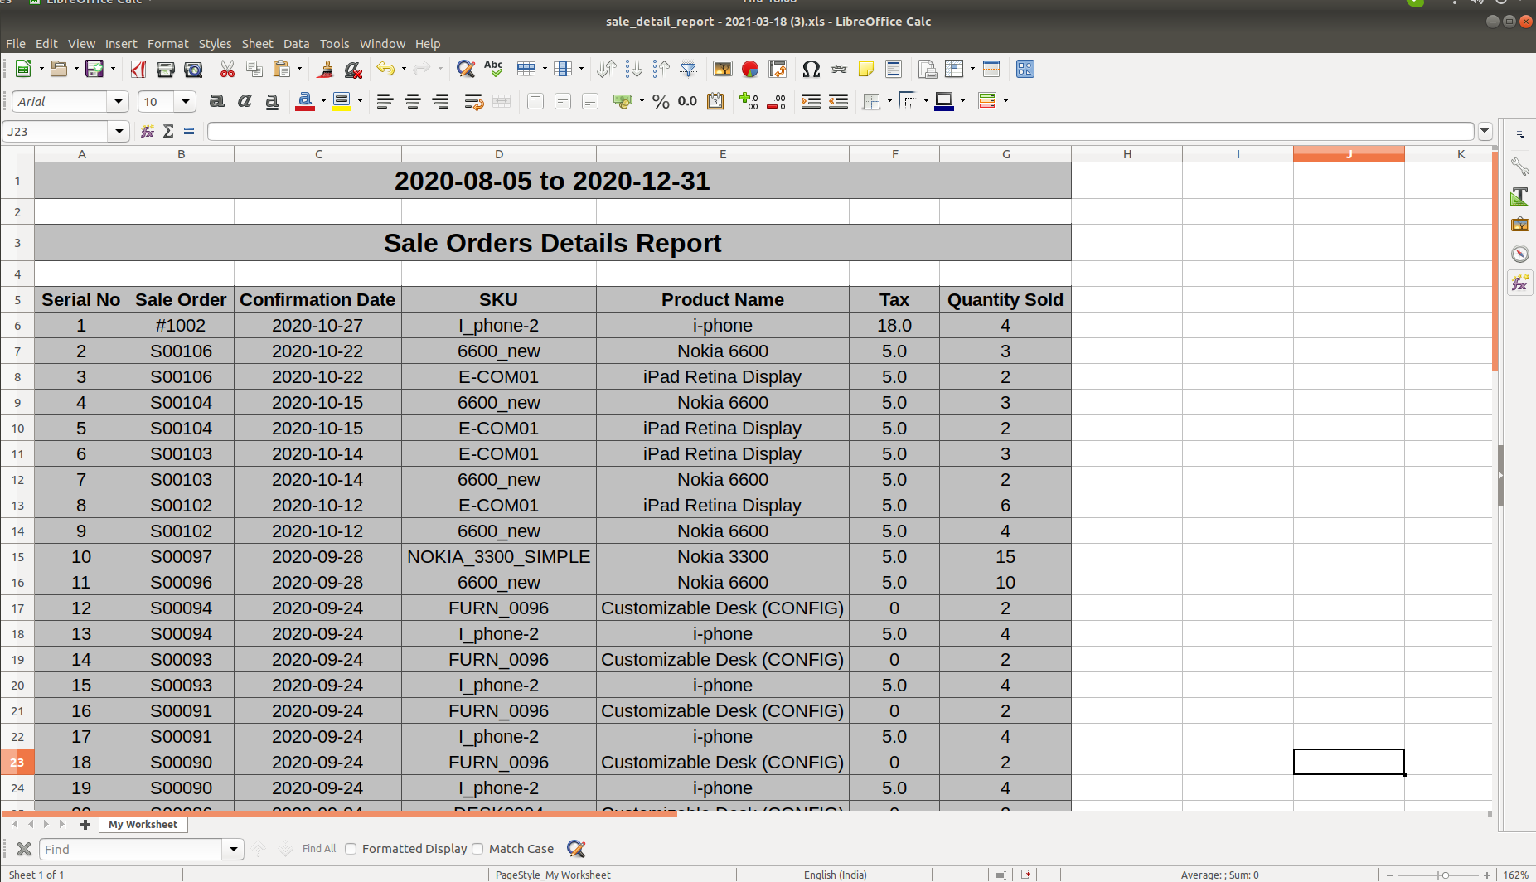Image resolution: width=1536 pixels, height=882 pixels.
Task: Click the column J header
Action: point(1349,154)
